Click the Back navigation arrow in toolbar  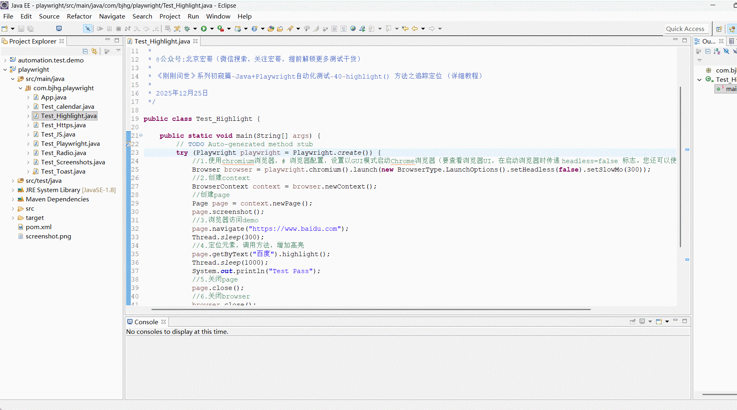pos(414,29)
